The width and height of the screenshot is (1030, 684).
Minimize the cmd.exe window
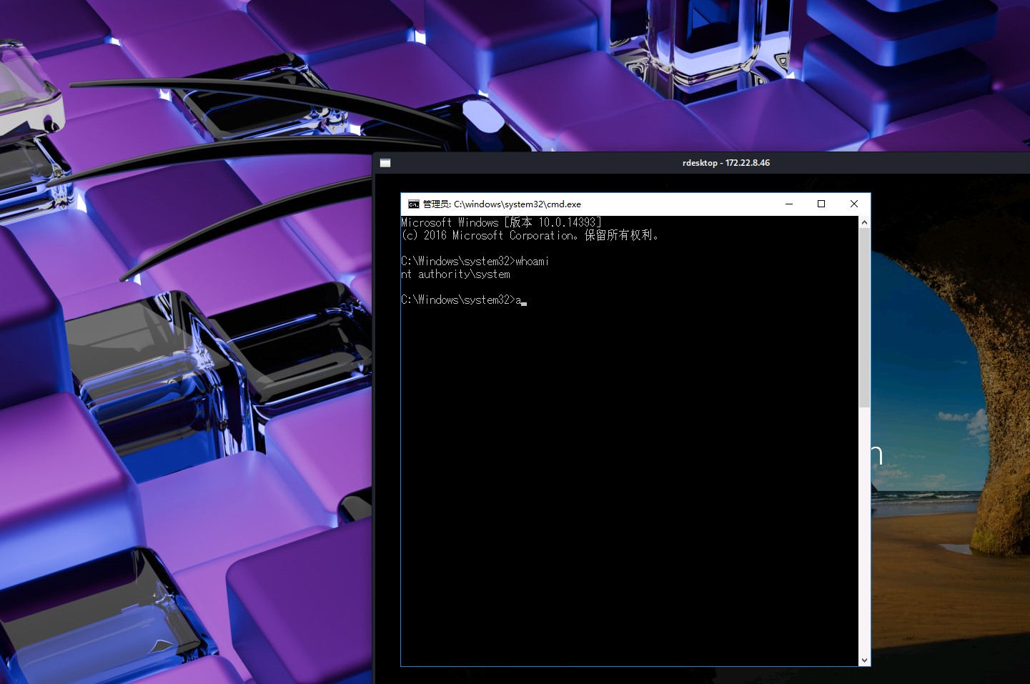(x=789, y=204)
